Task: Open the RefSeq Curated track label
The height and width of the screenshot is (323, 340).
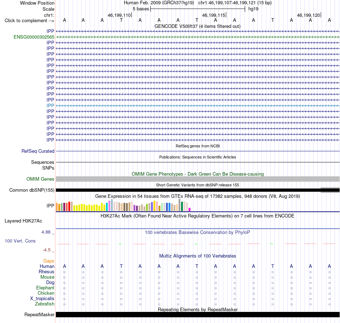Action: click(x=38, y=151)
